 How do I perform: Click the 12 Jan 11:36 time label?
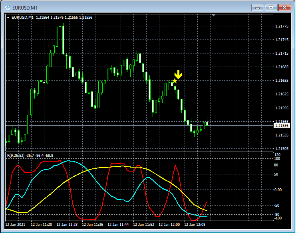click(x=96, y=225)
